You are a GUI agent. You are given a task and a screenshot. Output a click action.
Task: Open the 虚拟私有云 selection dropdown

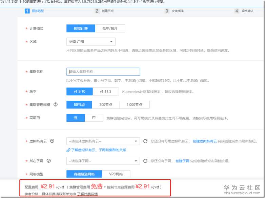point(103,141)
